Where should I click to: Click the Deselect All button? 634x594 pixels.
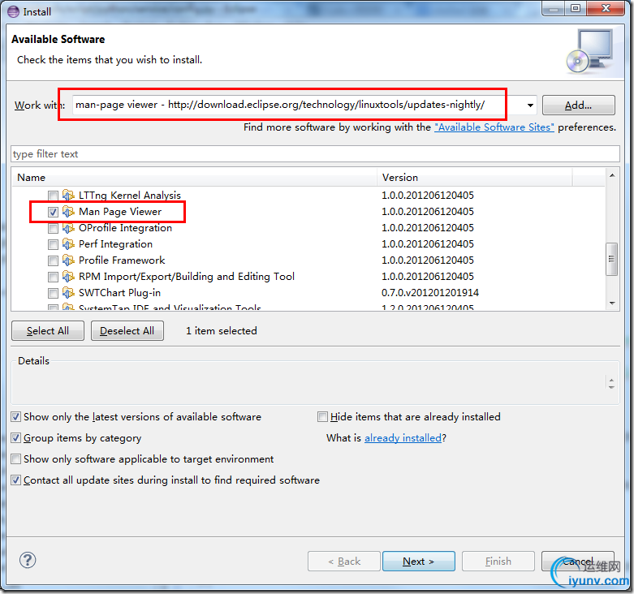coord(127,331)
